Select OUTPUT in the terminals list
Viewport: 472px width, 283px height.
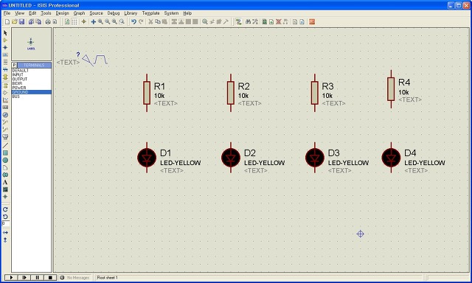pyautogui.click(x=31, y=79)
